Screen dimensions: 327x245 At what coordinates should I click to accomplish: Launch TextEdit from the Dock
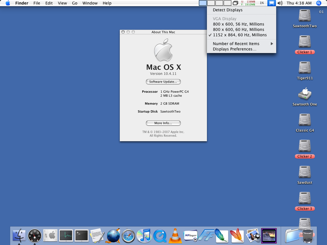(x=97, y=236)
